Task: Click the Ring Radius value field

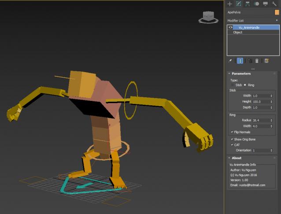Action: point(260,120)
